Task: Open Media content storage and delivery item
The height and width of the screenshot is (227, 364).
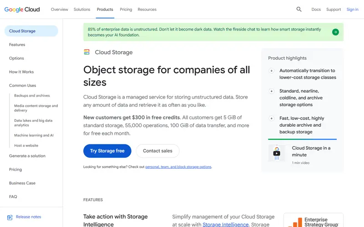Action: tap(36, 108)
